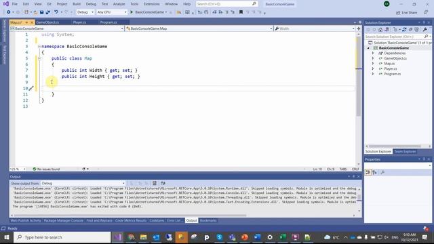
Task: Select Player.cs in Solution Explorer tree
Action: (x=391, y=69)
